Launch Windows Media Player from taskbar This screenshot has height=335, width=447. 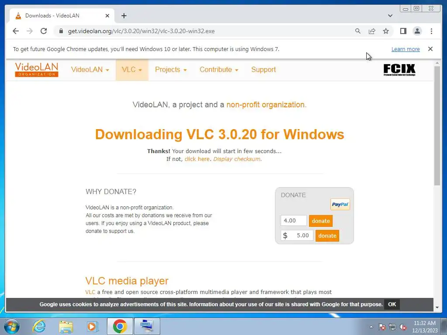click(x=92, y=326)
